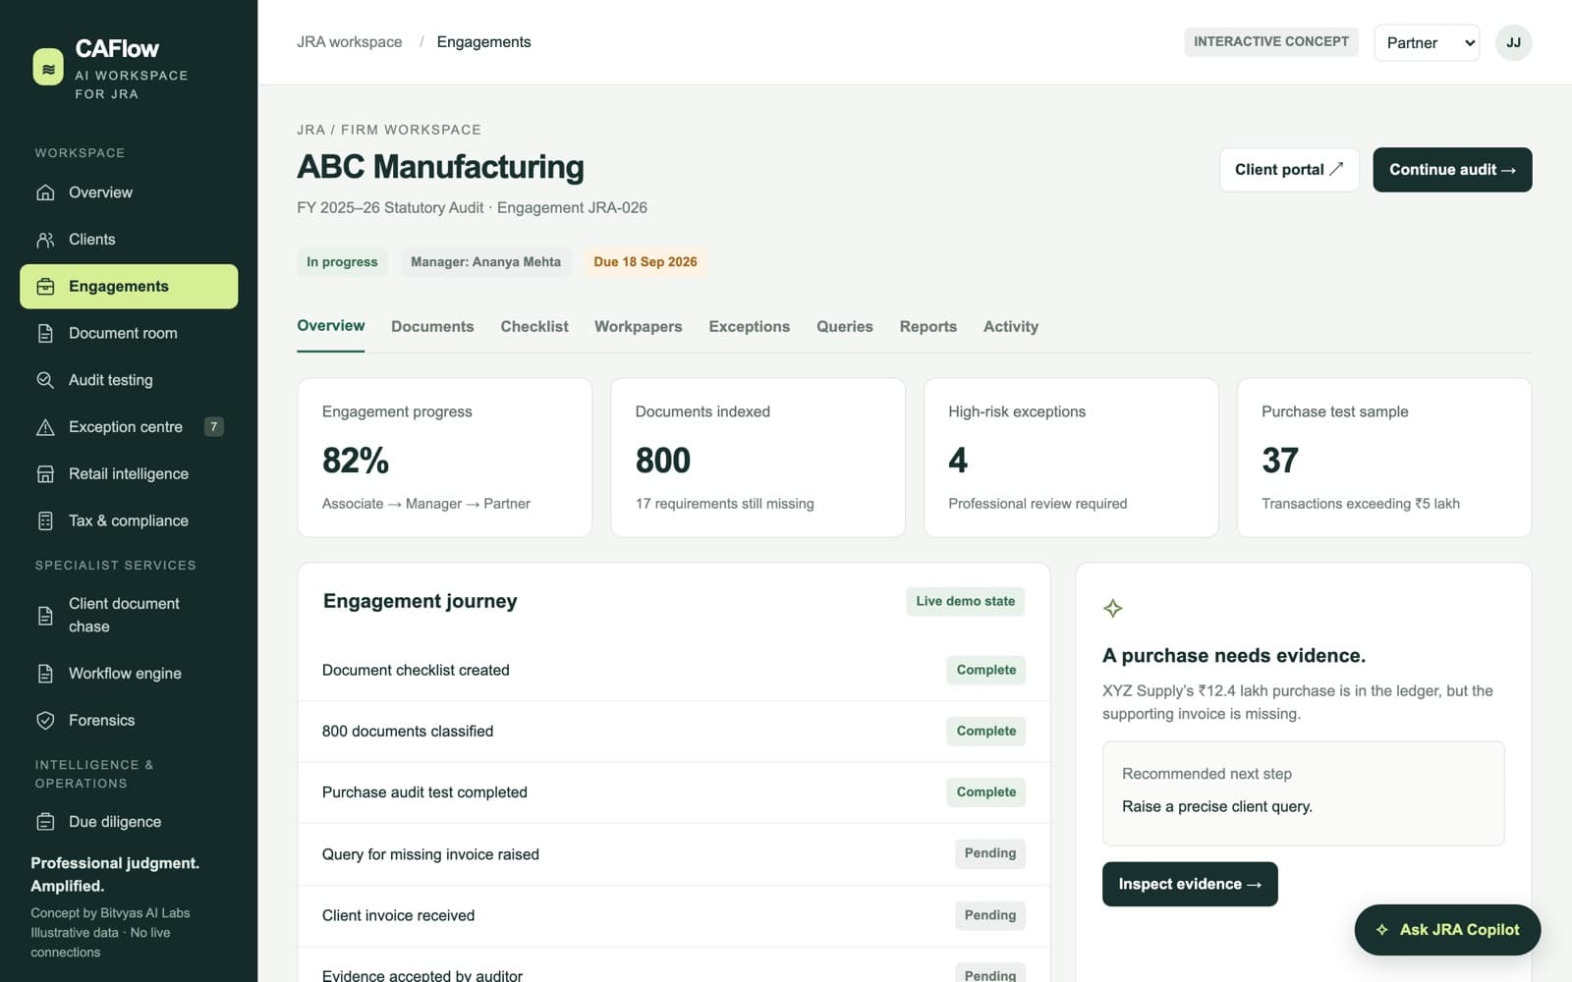
Task: Click the High-risk exceptions card
Action: click(x=1071, y=458)
